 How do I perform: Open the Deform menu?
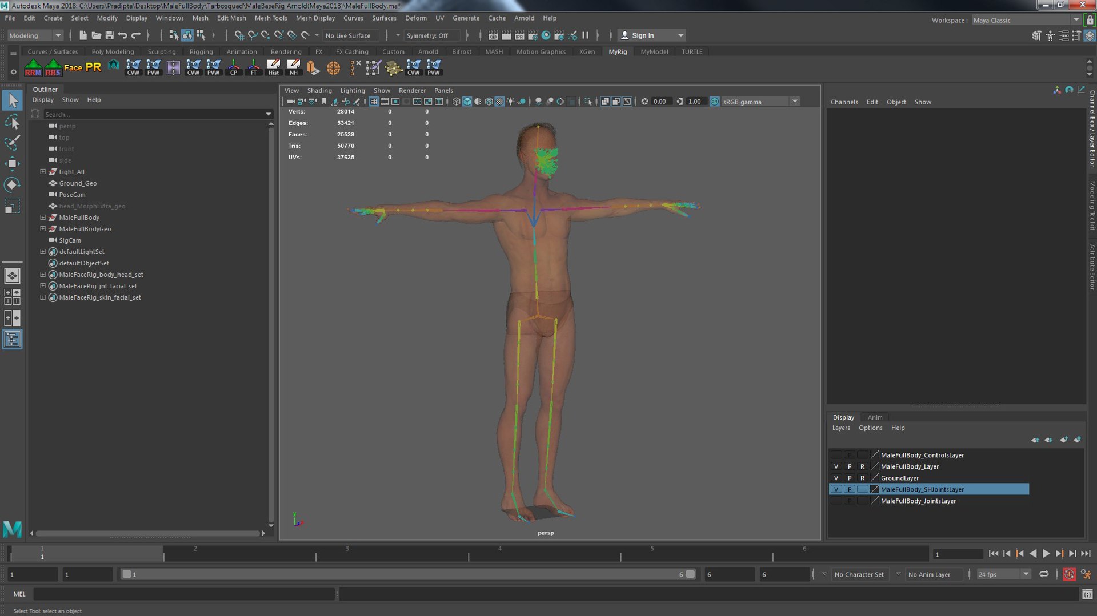click(415, 18)
